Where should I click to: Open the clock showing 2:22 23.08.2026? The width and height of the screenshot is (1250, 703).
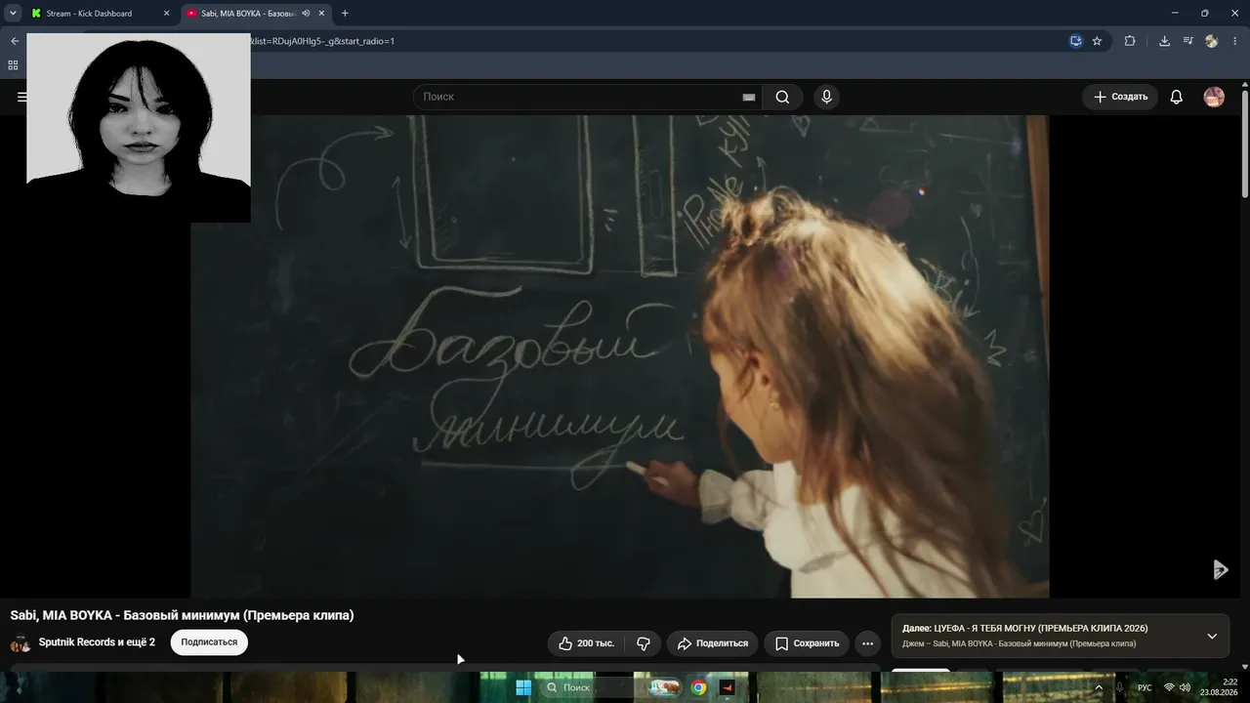pyautogui.click(x=1219, y=687)
